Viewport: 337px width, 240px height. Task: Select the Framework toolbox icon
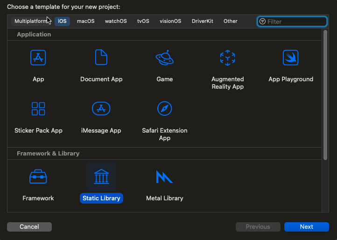click(x=38, y=176)
